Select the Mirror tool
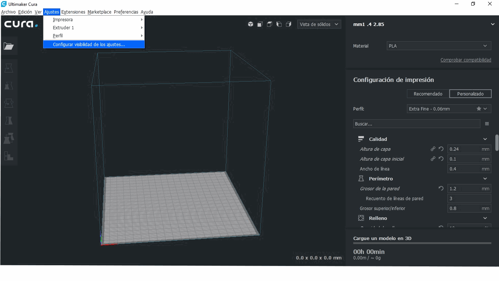Screen dimensions: 499x281 click(9, 120)
